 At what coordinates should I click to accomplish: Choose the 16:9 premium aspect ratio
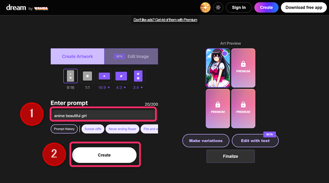[104, 76]
